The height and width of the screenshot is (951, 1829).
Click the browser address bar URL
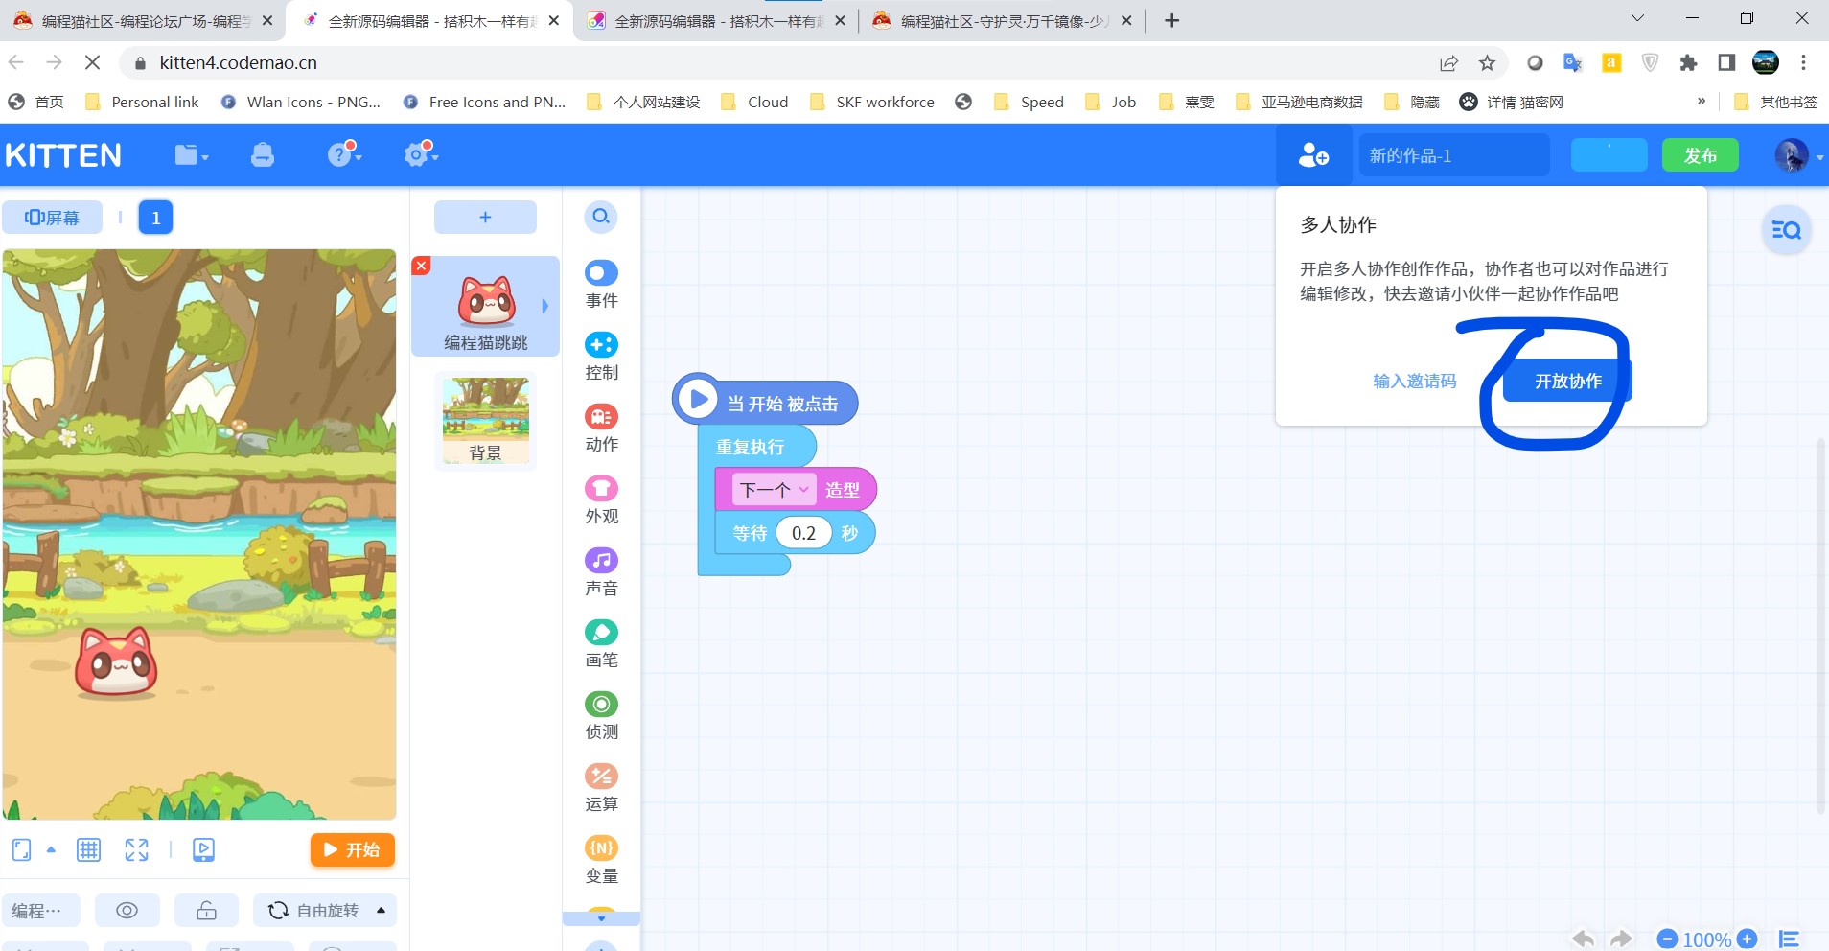238,62
